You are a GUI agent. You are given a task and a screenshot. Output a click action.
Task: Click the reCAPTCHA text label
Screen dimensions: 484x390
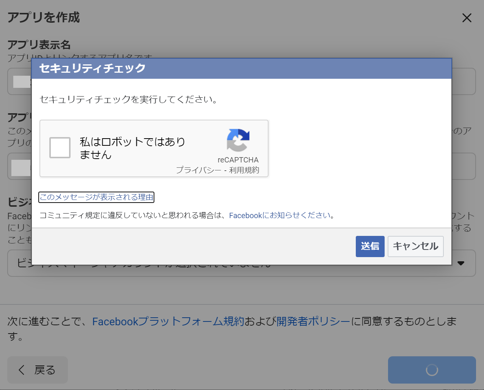[x=238, y=160]
